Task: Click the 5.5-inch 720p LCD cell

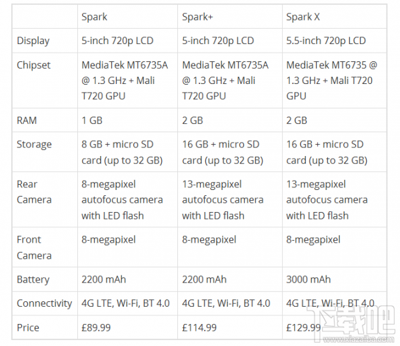Action: click(326, 41)
